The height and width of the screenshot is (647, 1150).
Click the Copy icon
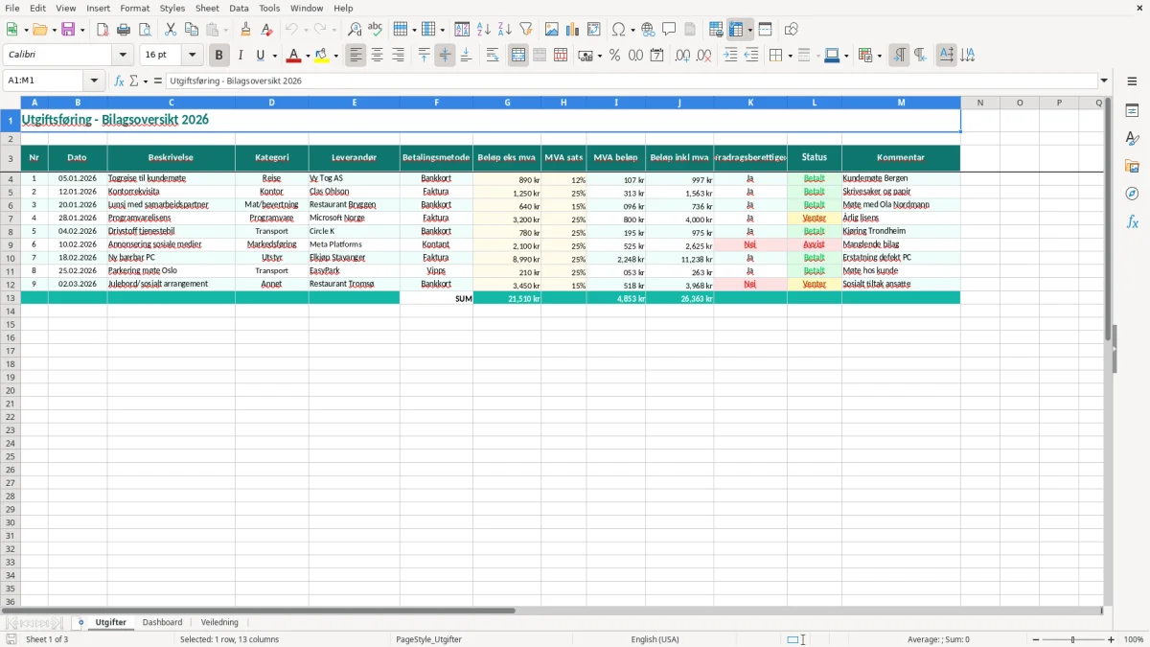[x=192, y=30]
